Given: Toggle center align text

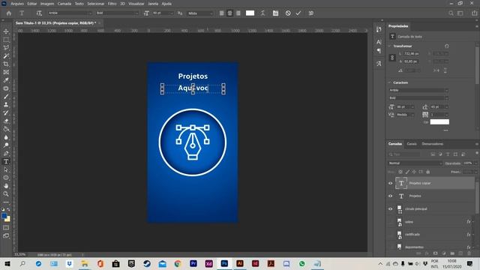Looking at the screenshot, I should click(x=230, y=13).
